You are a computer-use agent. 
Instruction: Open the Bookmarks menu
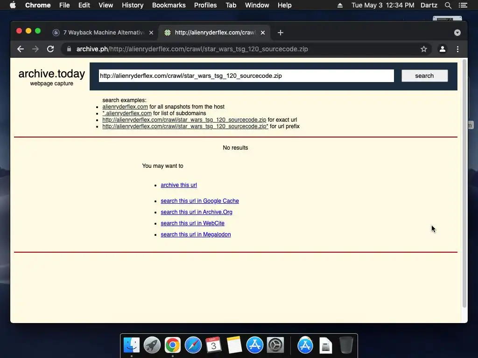point(169,5)
